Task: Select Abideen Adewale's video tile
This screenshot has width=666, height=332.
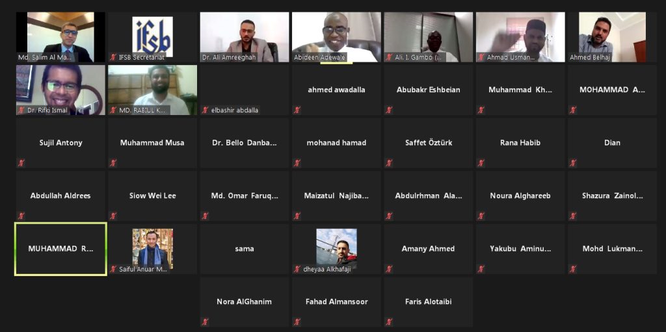Action: pyautogui.click(x=336, y=37)
